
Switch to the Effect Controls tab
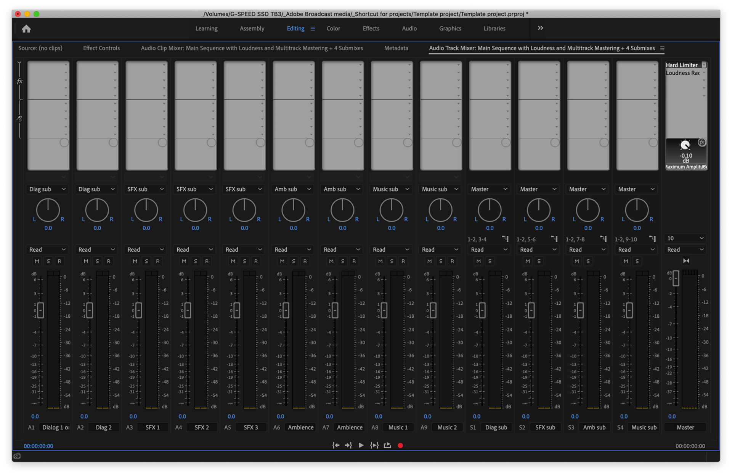101,48
